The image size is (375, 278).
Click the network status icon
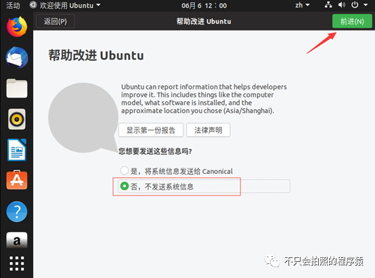point(328,5)
